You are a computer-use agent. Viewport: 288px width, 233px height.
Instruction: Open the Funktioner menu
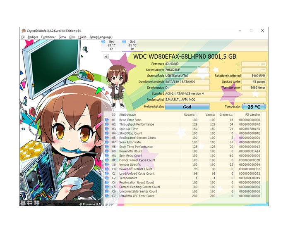coord(48,37)
